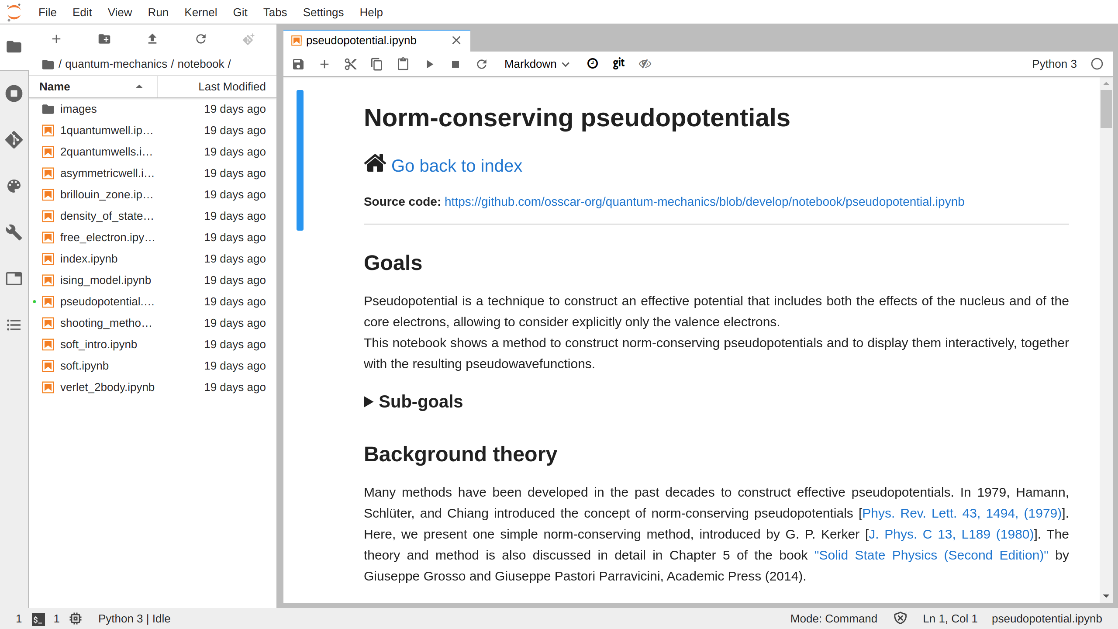1118x629 pixels.
Task: Open the Settings menu
Action: [323, 12]
